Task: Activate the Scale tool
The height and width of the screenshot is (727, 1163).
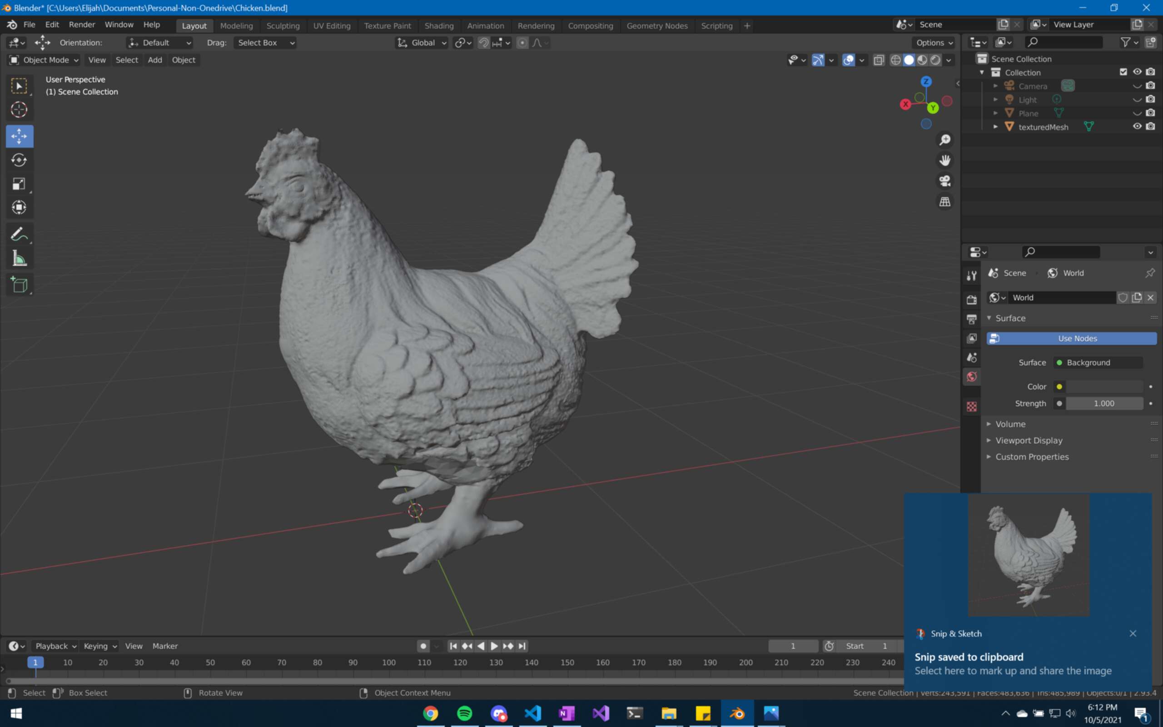Action: point(19,184)
